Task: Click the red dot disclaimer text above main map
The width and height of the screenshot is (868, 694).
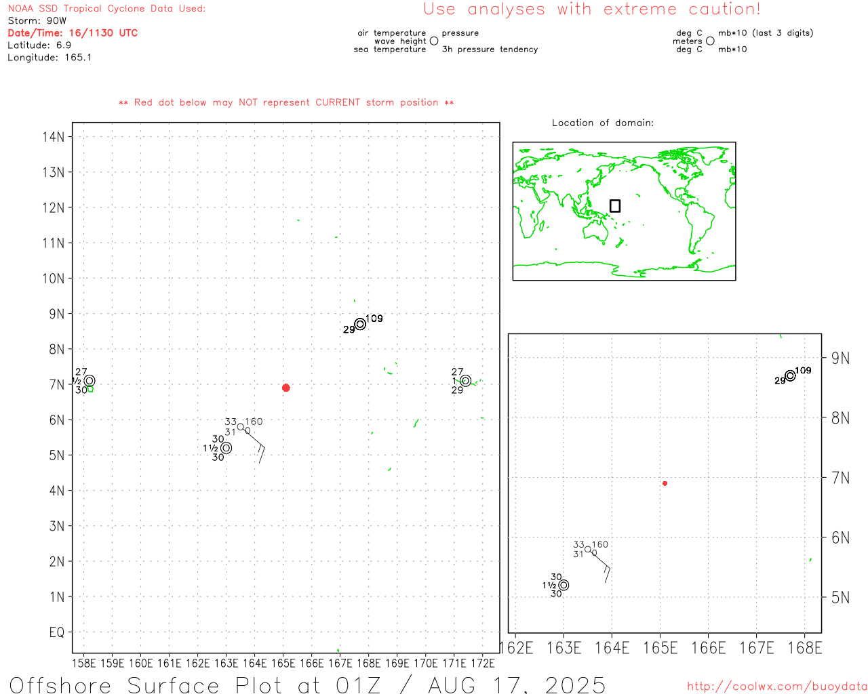Action: click(x=286, y=102)
